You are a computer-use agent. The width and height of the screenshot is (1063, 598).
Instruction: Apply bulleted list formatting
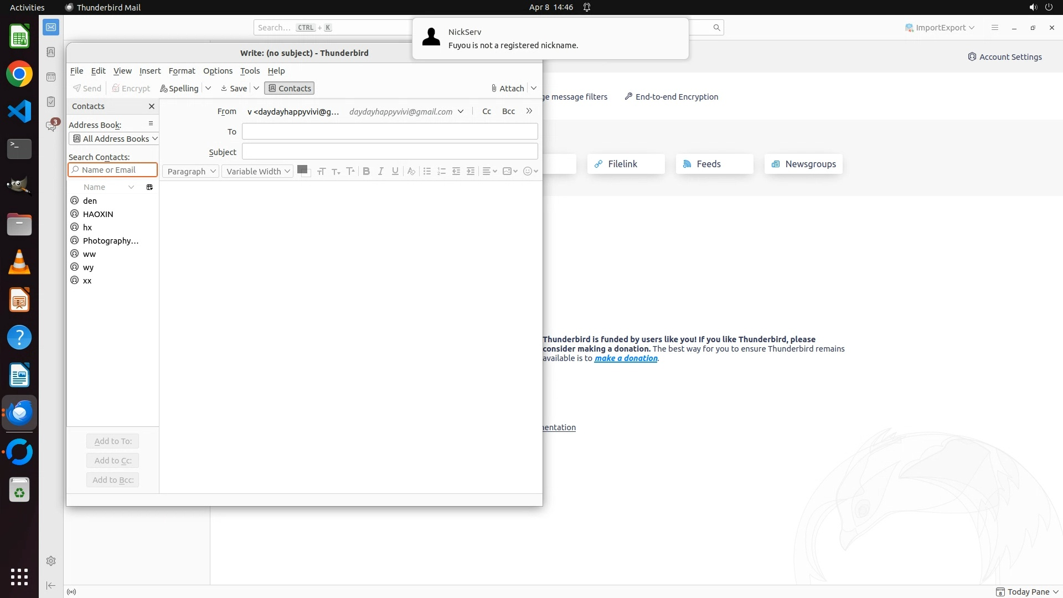point(427,171)
